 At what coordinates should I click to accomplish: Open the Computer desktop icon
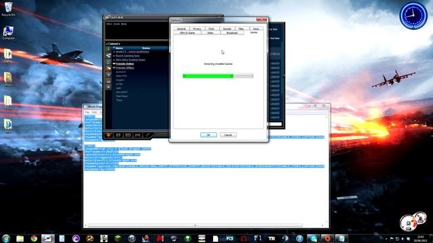8,33
